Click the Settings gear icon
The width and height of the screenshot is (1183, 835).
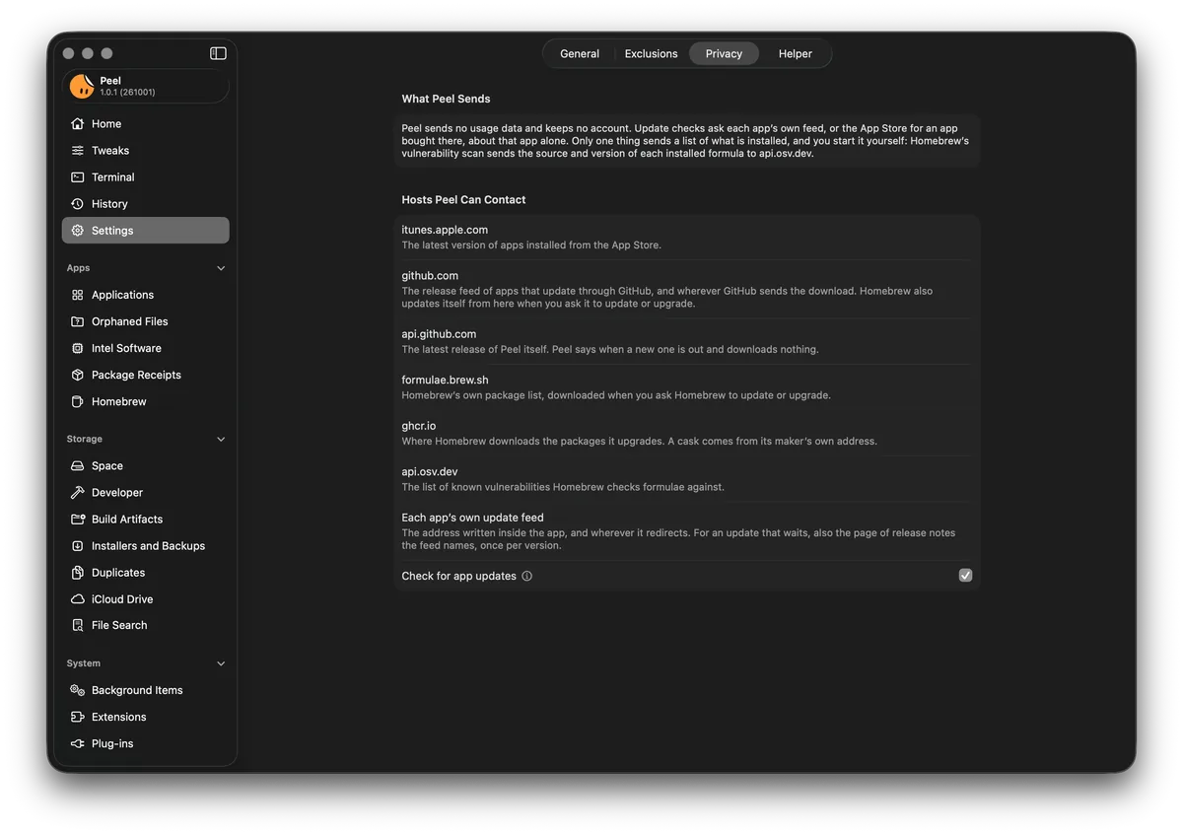78,231
